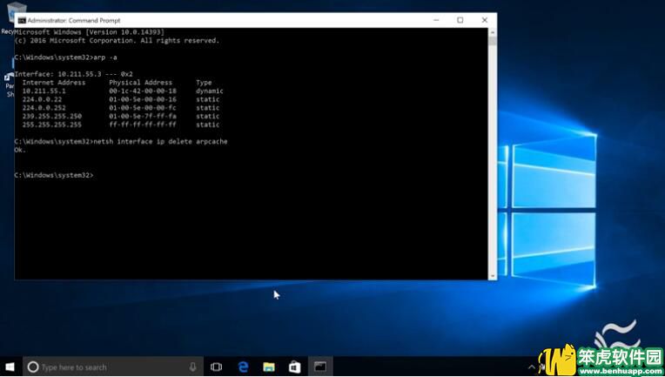
Task: Open the Windows Start menu
Action: tap(10, 367)
